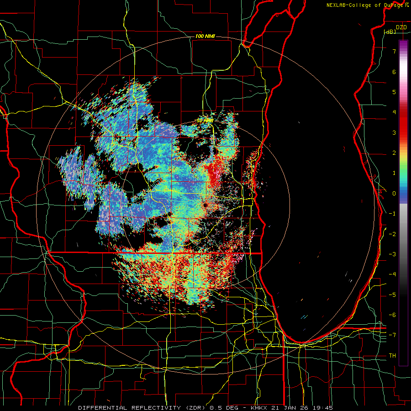Click the -6 scale label
The height and width of the screenshot is (411, 411).
[x=392, y=315]
